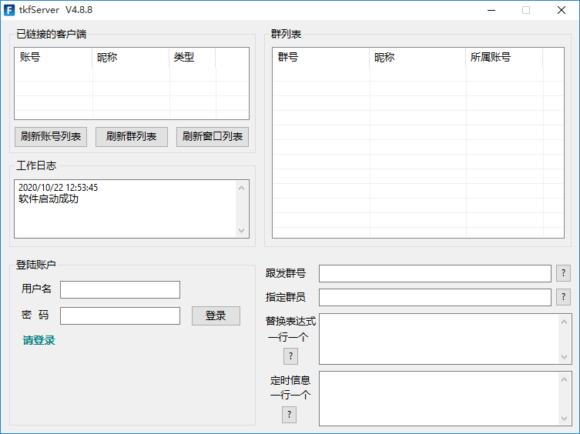The width and height of the screenshot is (580, 434).
Task: Open help question button under 定时信息
Action: pyautogui.click(x=290, y=415)
